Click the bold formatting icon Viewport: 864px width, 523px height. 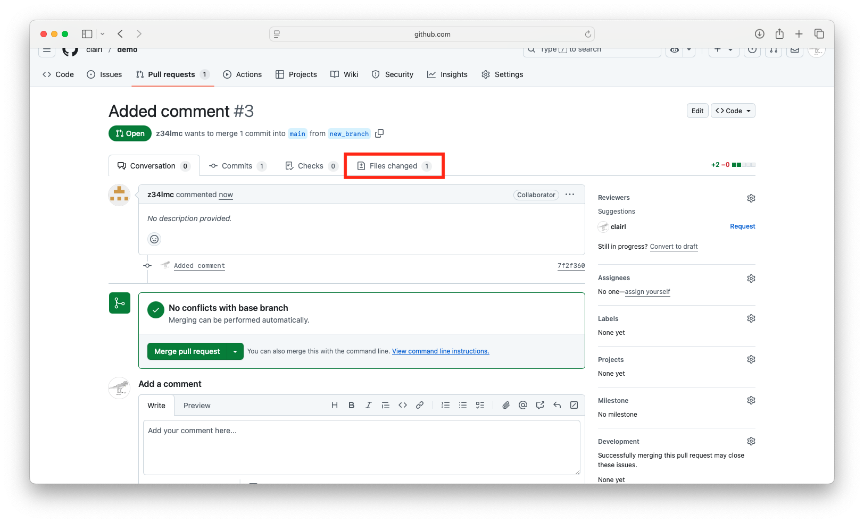tap(351, 405)
